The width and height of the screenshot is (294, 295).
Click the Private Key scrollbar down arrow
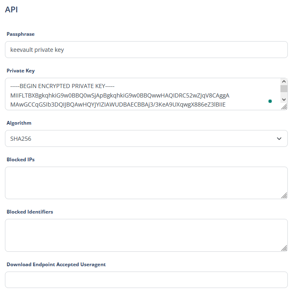coord(284,100)
